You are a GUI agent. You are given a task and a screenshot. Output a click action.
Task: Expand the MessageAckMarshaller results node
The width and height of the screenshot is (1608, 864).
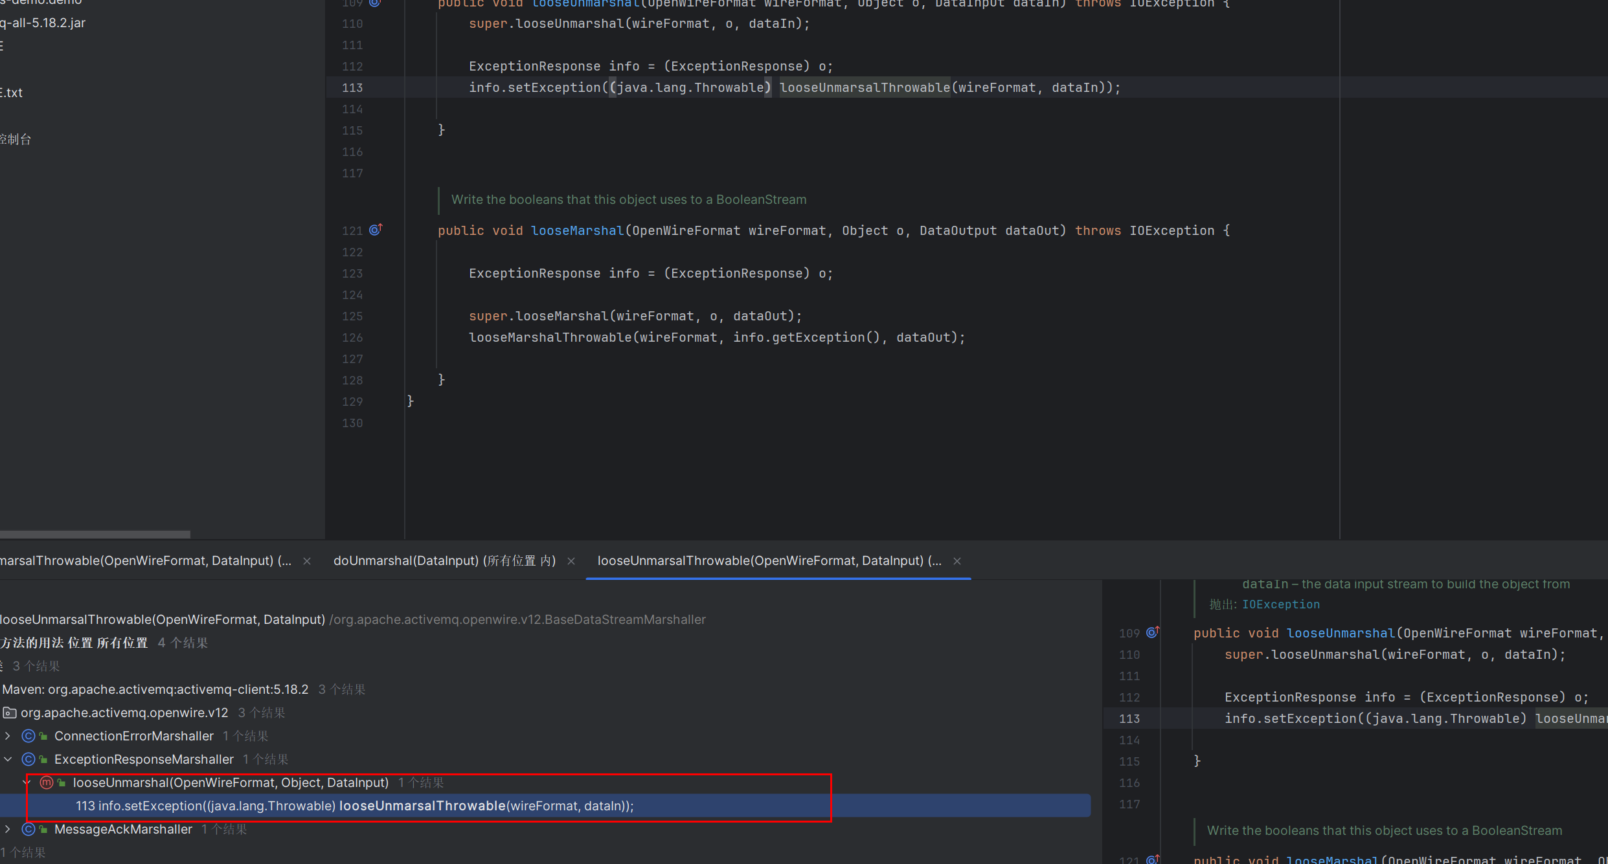pos(8,829)
